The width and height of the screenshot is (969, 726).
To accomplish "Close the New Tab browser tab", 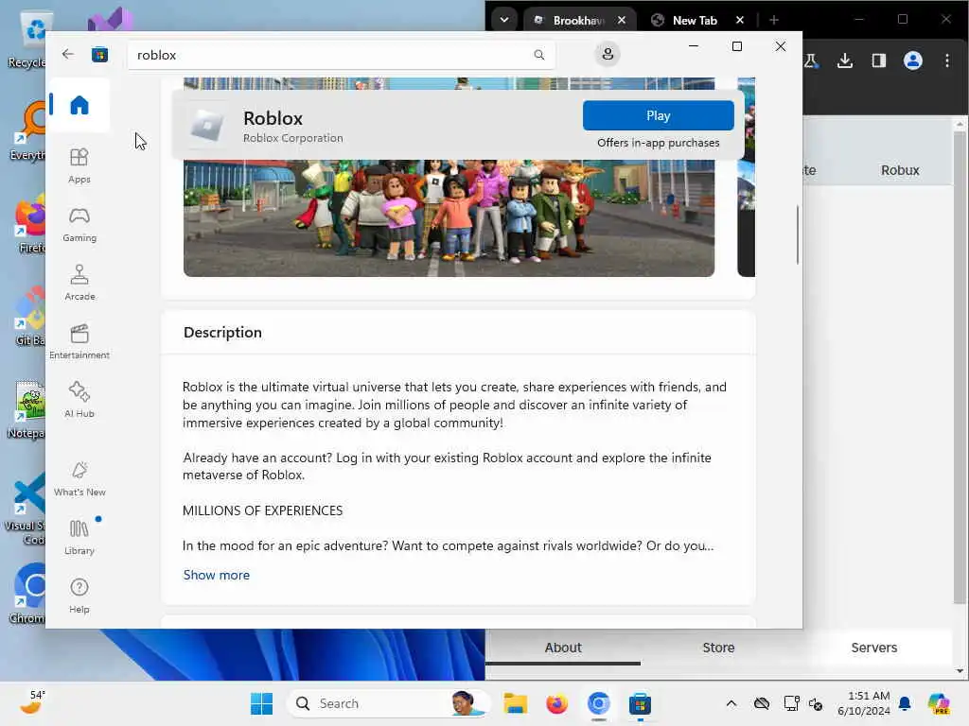I will coord(740,21).
